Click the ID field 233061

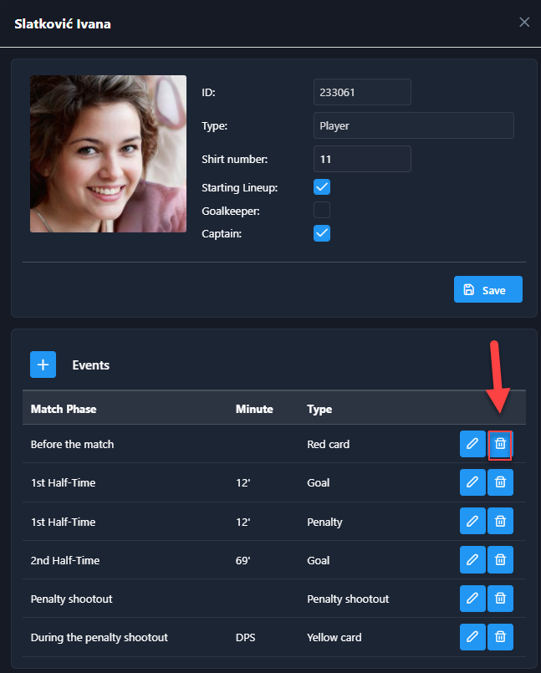[361, 93]
